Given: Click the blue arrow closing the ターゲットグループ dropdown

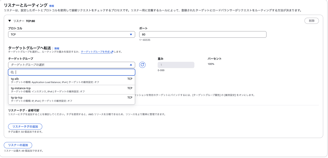Looking at the screenshot, I should click(x=131, y=65).
